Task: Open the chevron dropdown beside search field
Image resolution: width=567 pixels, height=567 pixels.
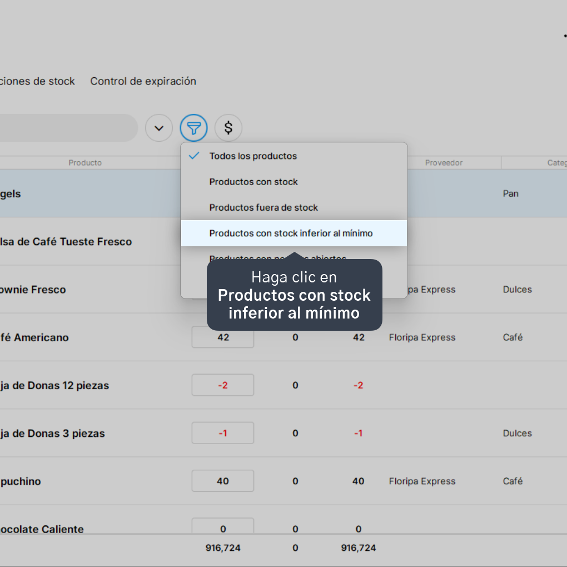Action: coord(159,128)
